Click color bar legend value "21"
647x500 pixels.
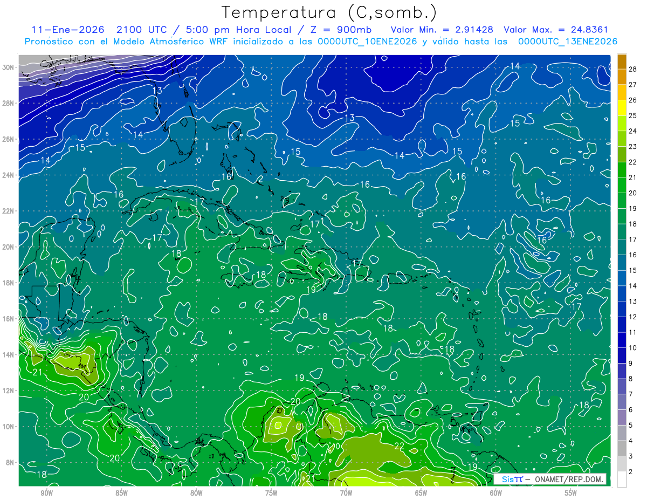[x=633, y=177]
